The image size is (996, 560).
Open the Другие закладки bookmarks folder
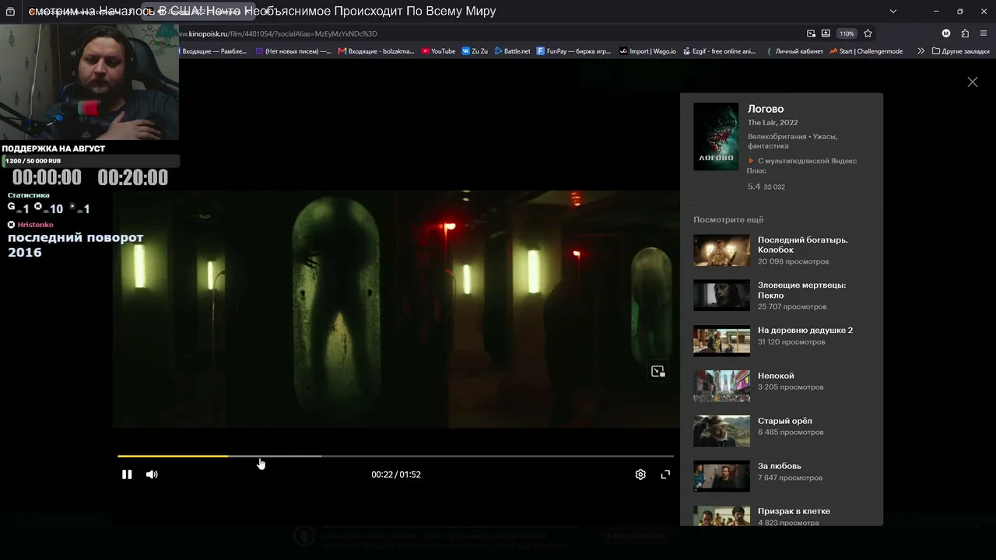(961, 51)
